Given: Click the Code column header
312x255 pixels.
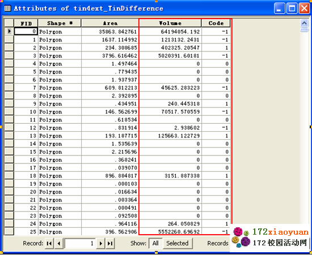Looking at the screenshot, I should click(x=216, y=23).
